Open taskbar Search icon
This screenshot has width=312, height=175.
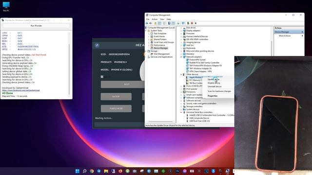click(84, 171)
